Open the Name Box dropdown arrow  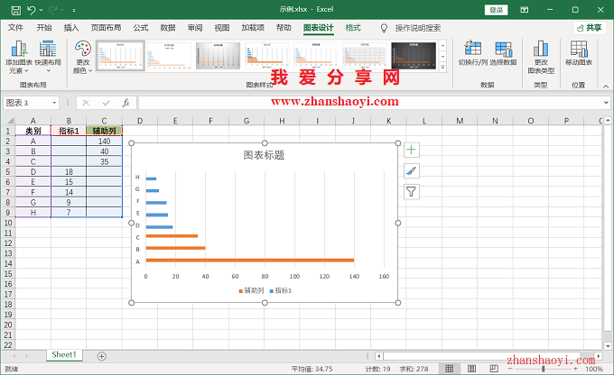coord(54,103)
